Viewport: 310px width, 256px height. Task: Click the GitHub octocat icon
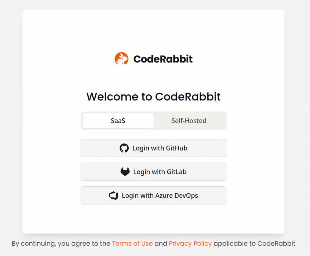124,148
